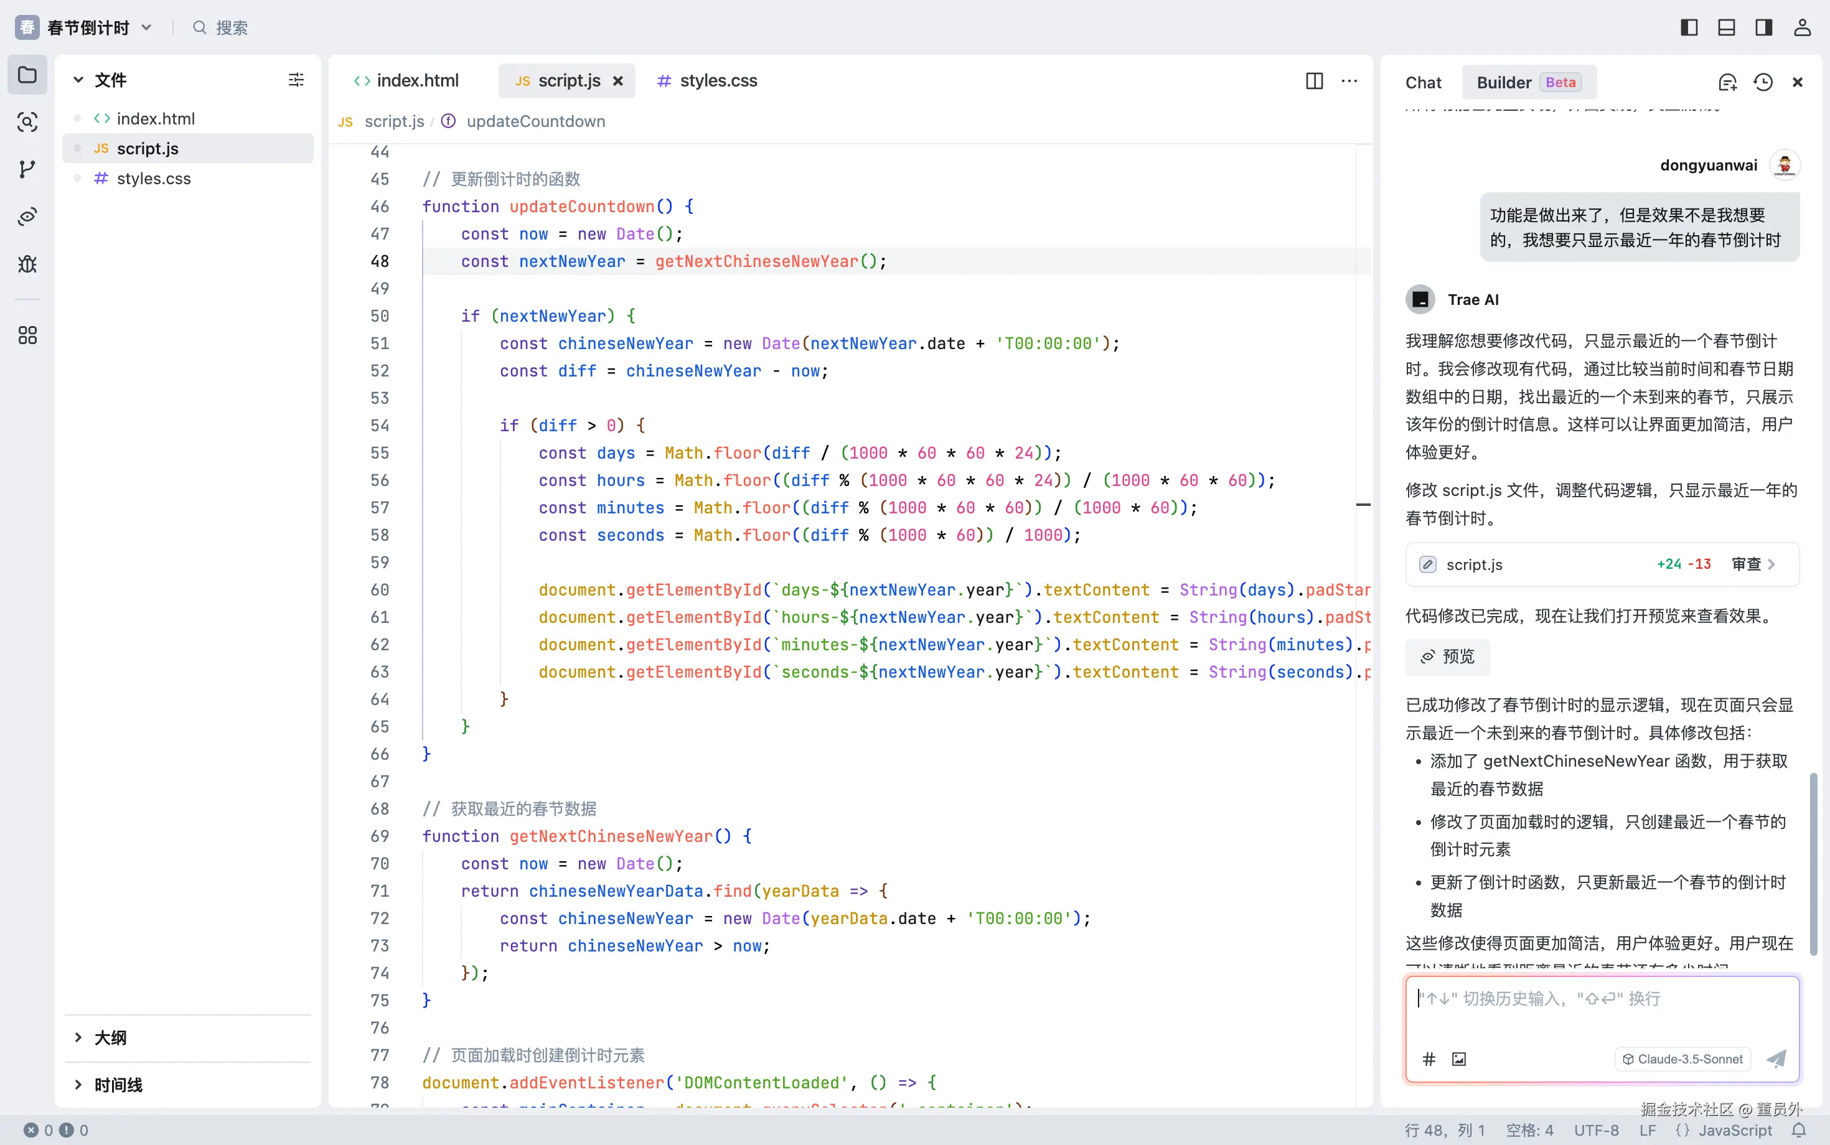This screenshot has height=1145, width=1830.
Task: Click line number 69 in gutter
Action: coord(380,836)
